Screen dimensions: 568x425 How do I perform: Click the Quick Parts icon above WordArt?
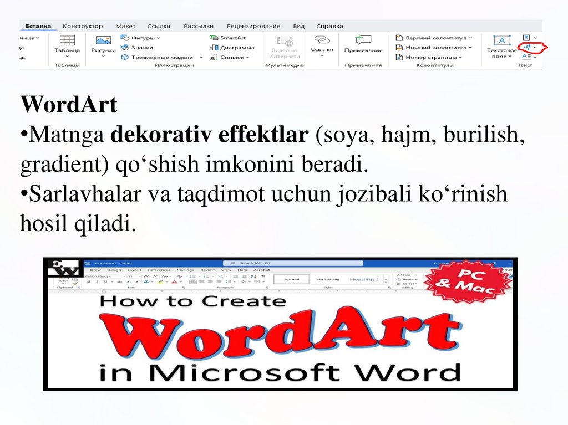coord(527,38)
